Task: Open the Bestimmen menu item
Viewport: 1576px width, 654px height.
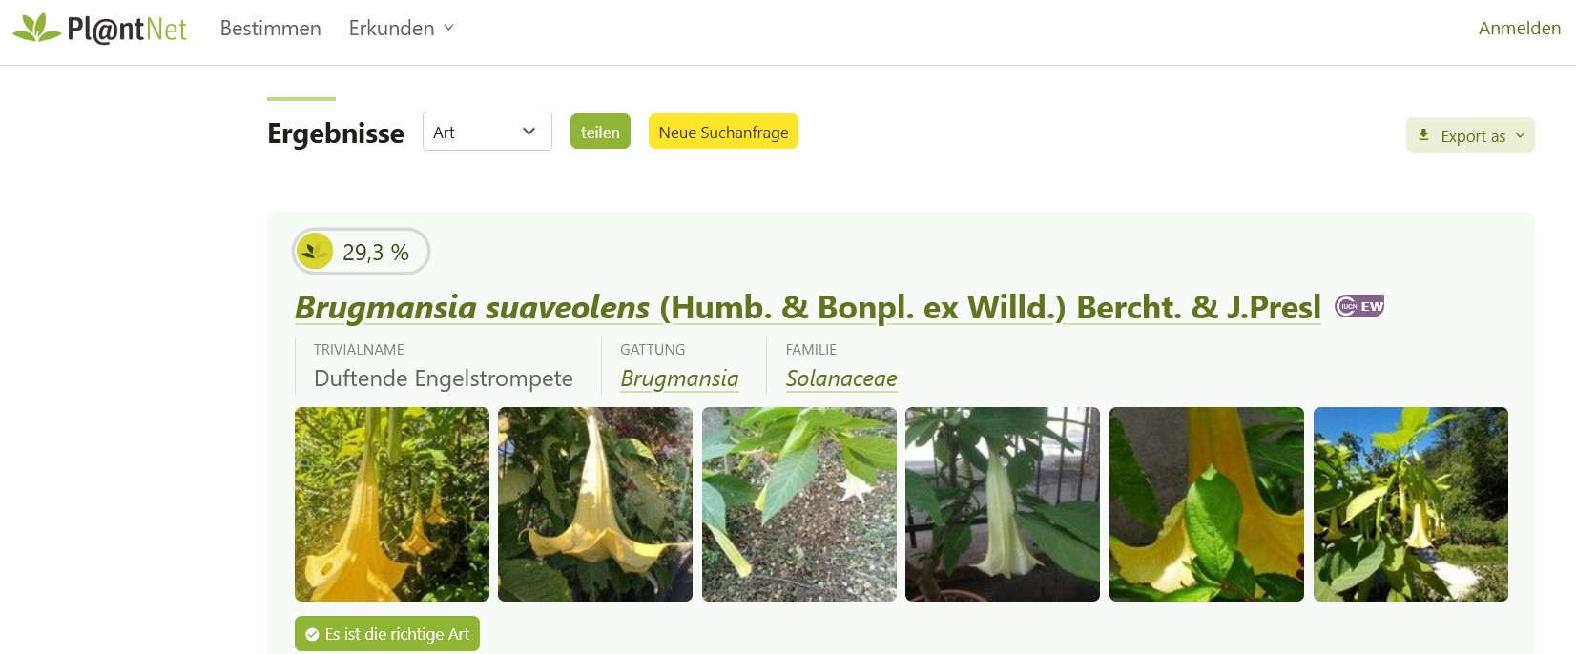Action: tap(270, 29)
